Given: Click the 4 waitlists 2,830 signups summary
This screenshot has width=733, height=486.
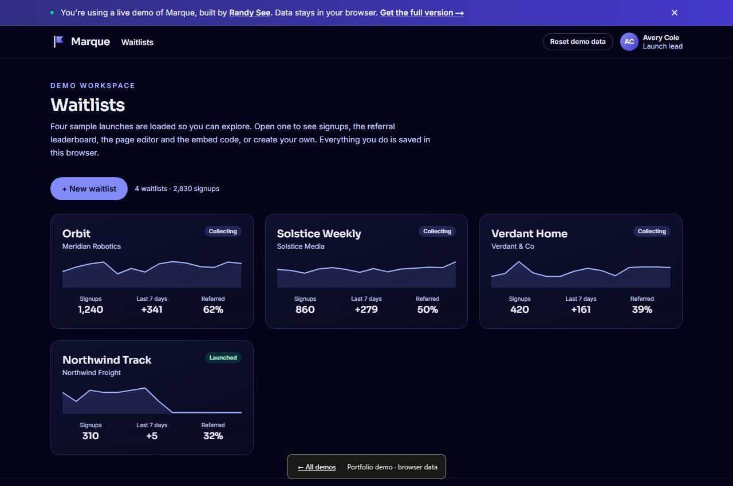Looking at the screenshot, I should (x=177, y=189).
